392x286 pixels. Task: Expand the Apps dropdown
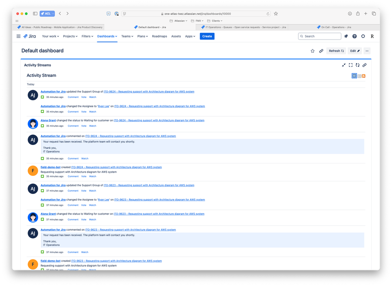tap(190, 36)
